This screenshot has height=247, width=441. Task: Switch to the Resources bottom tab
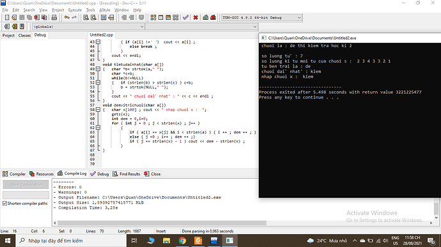[42, 174]
